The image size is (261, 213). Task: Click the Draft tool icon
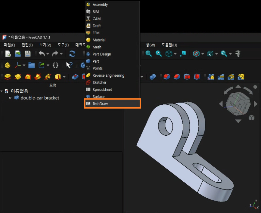pyautogui.click(x=187, y=77)
